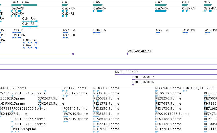The height and width of the screenshot is (133, 217).
Task: Open the Osi4-RA transcript
Action: coord(30,21)
